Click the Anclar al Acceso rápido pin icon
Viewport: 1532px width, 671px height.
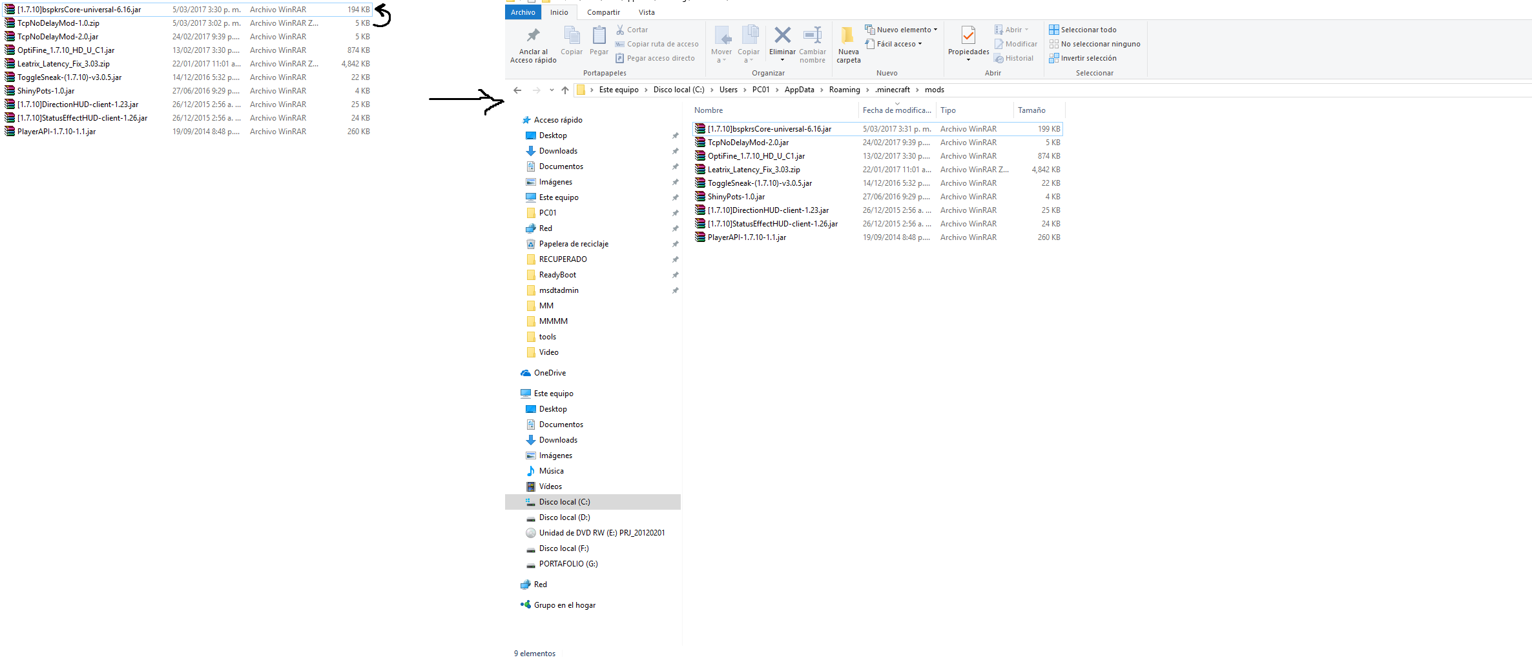coord(533,35)
